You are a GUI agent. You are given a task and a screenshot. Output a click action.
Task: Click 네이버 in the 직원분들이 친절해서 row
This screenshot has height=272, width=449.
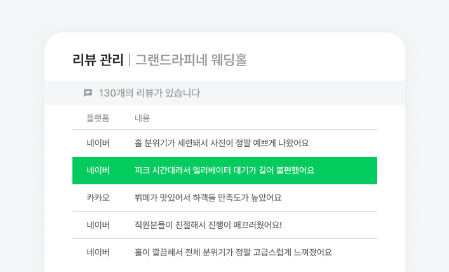pos(98,225)
